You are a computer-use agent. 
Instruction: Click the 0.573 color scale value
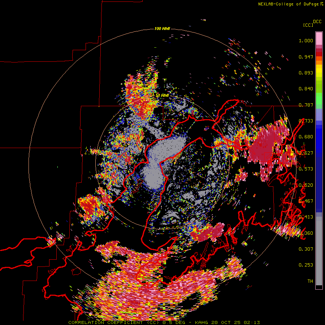[x=306, y=169]
